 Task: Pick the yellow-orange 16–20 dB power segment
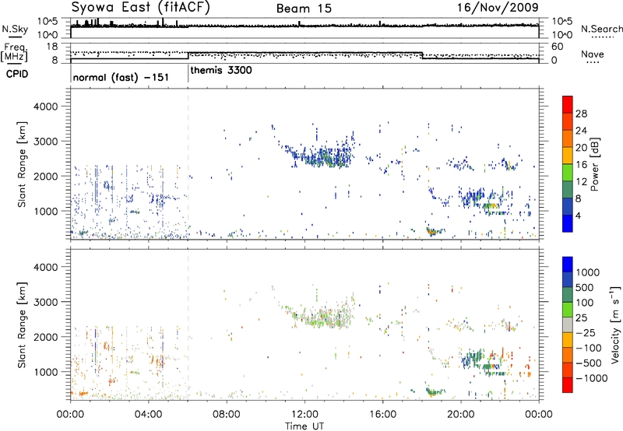coord(568,156)
